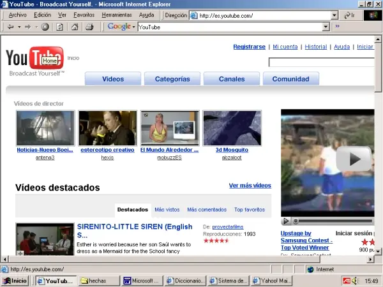Screen dimensions: 383x287
Task: Open the address bar dropdown arrow
Action: point(334,15)
